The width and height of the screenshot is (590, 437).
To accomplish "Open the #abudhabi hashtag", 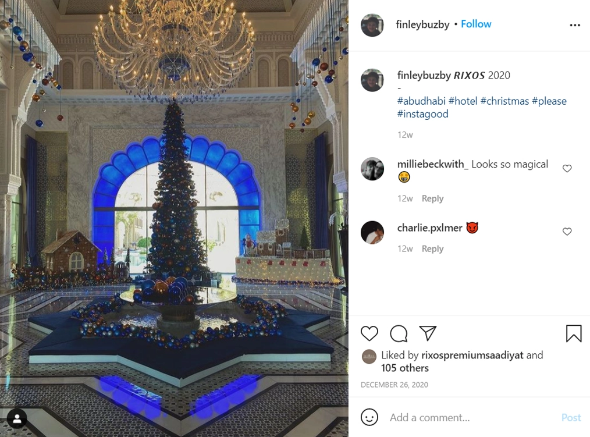I will click(421, 101).
